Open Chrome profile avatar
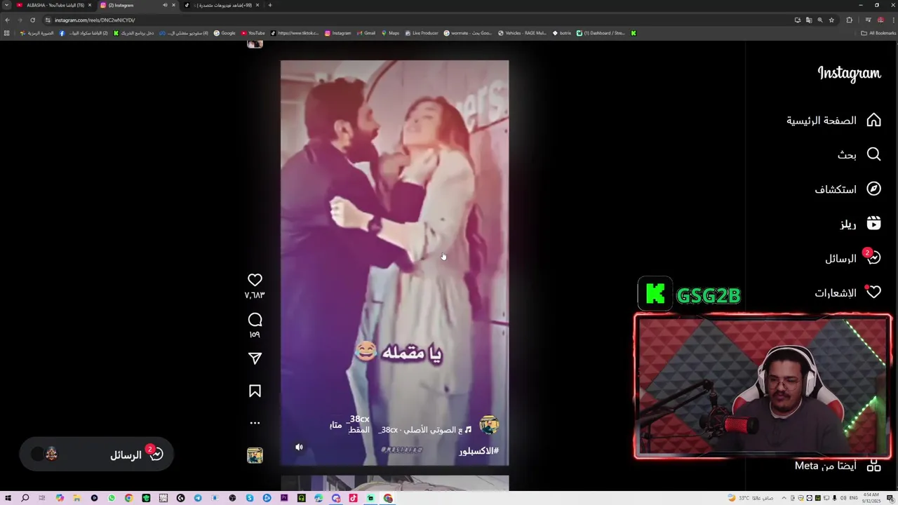Viewport: 898px width, 505px height. coord(880,20)
